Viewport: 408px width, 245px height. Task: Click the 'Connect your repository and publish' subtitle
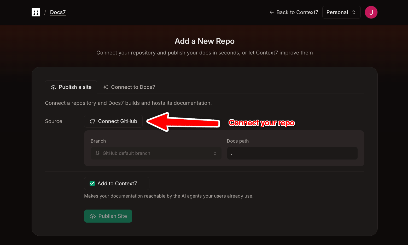tap(205, 53)
